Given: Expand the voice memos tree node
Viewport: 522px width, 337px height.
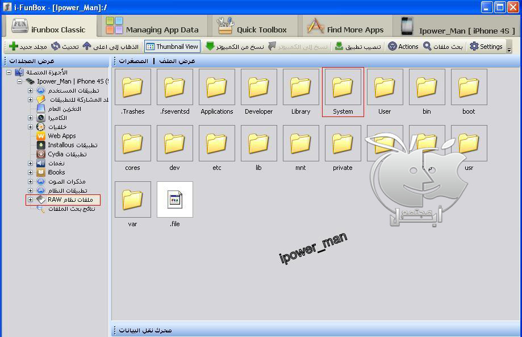Looking at the screenshot, I should (30, 181).
